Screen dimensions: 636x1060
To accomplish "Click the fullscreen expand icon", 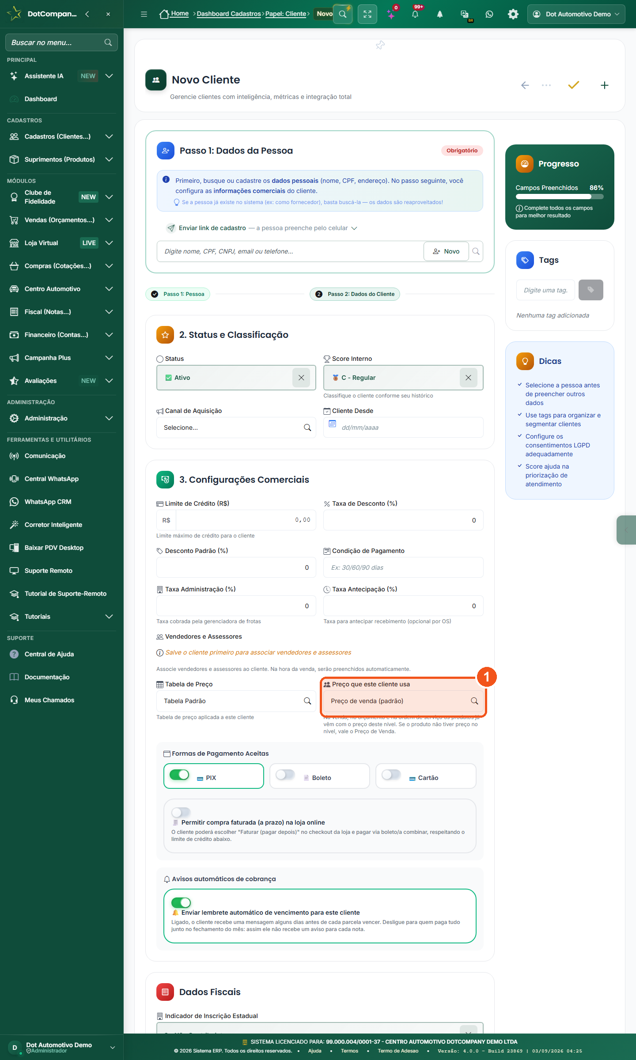I will click(x=367, y=14).
